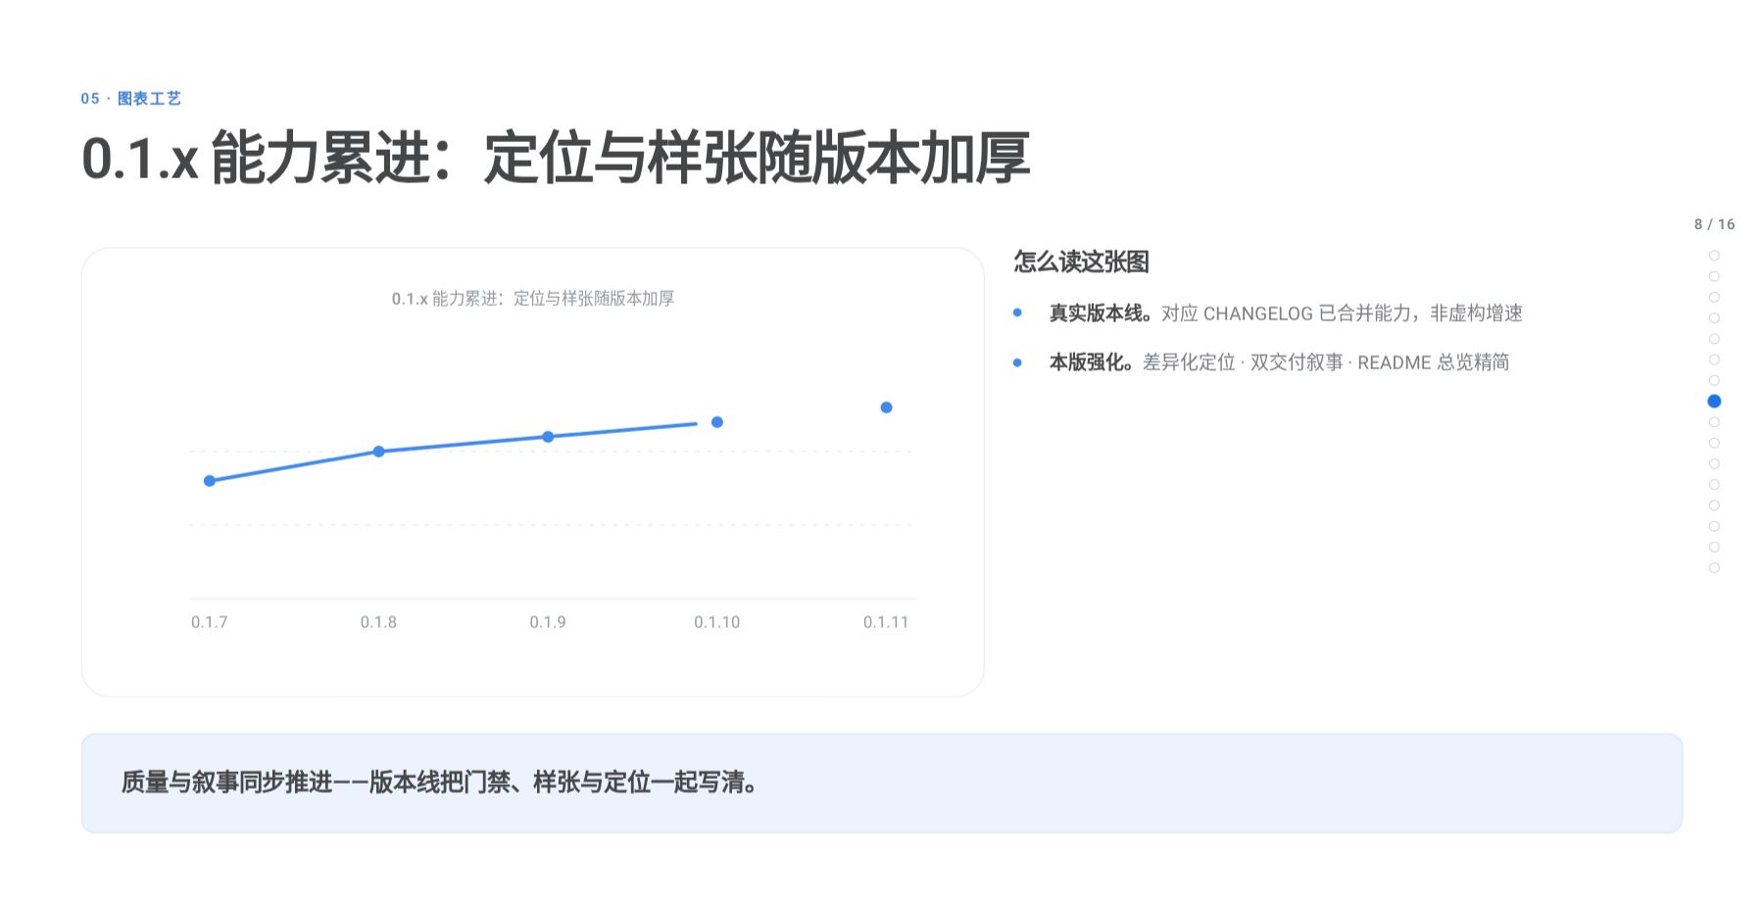Jump to last slide 16 via final dot
Image resolution: width=1764 pixels, height=915 pixels.
click(x=1714, y=568)
